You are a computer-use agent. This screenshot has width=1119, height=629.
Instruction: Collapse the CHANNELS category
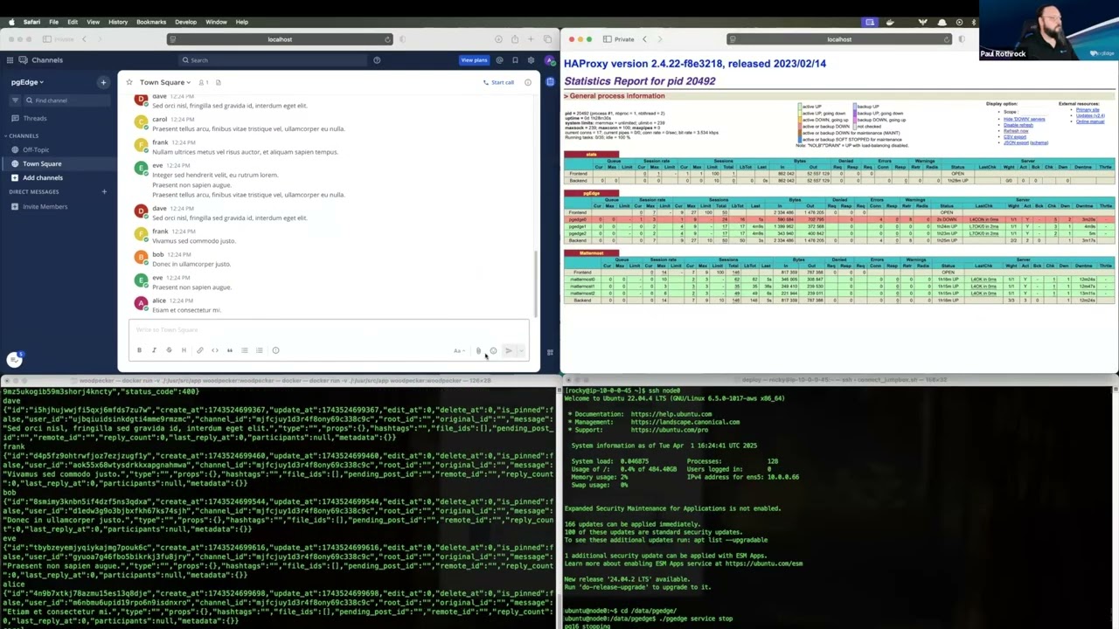click(24, 135)
